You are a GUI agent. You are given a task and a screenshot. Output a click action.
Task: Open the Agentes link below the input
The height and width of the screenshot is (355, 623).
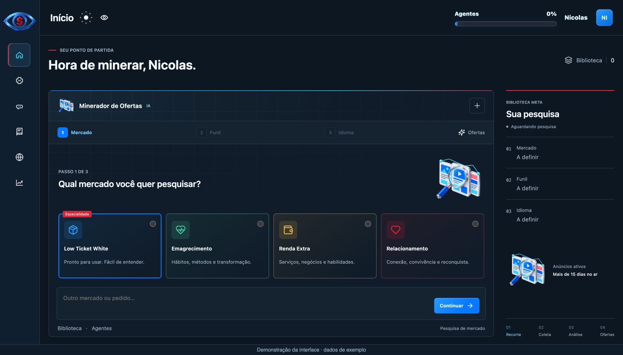click(x=102, y=328)
